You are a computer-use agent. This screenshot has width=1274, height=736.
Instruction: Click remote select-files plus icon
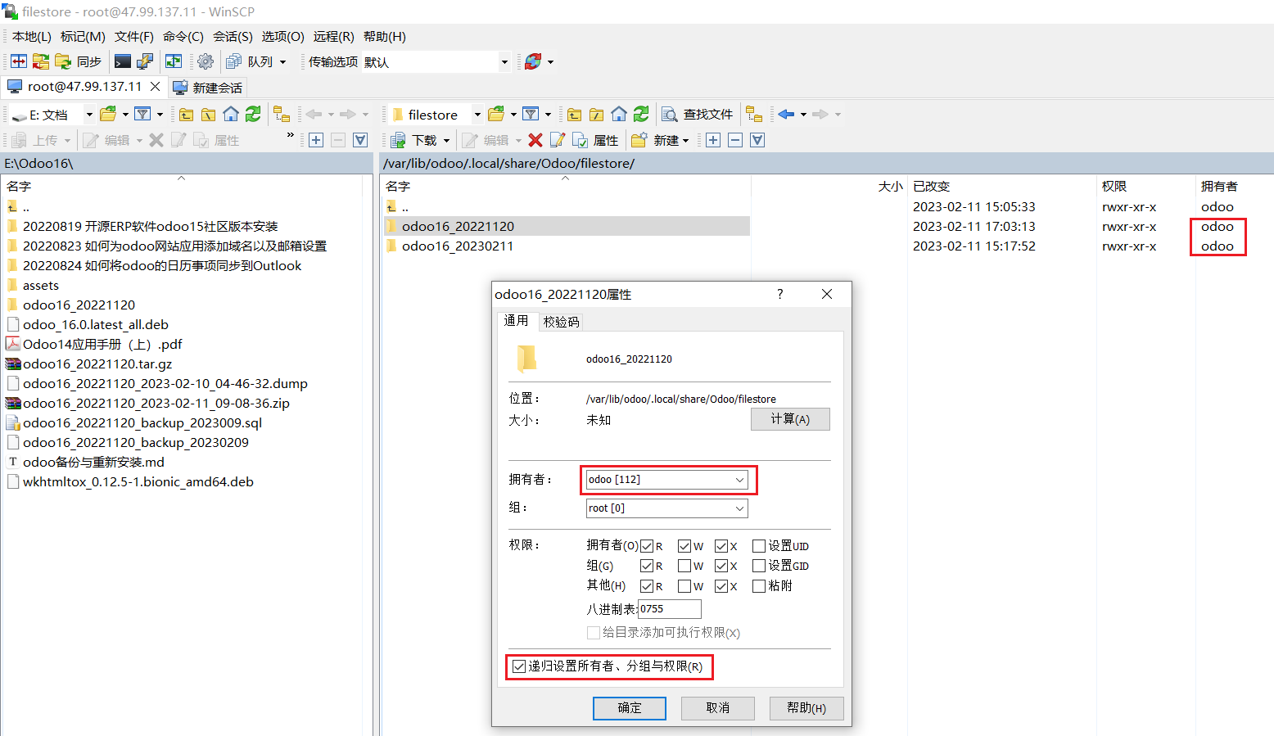coord(713,140)
